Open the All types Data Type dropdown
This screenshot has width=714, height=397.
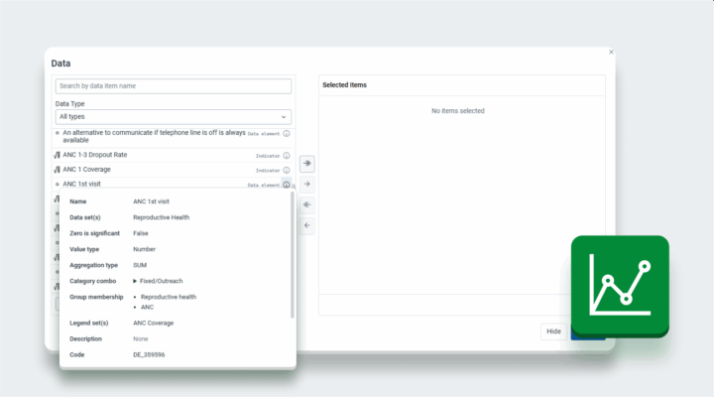pyautogui.click(x=173, y=117)
